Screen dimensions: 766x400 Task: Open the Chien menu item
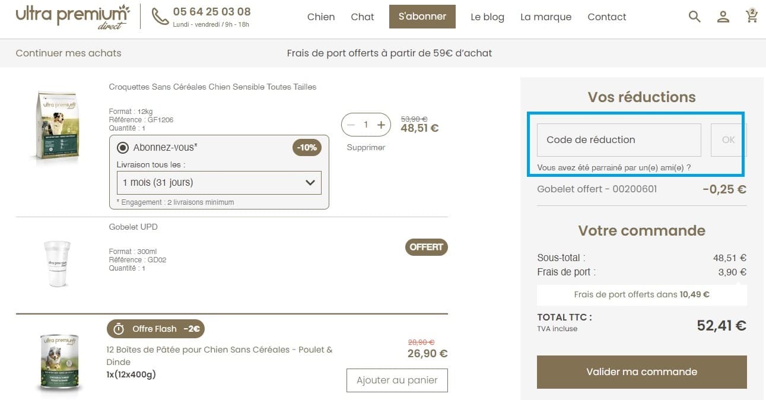coord(321,17)
